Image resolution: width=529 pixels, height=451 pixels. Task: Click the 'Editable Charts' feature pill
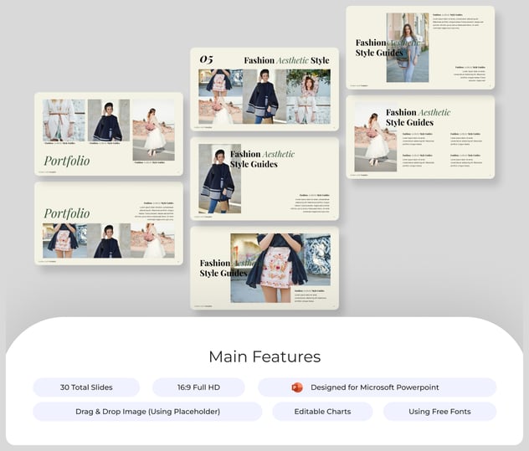[x=322, y=412]
